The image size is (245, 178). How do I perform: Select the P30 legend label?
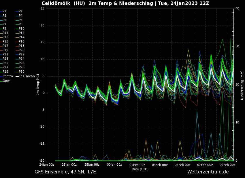point(21,71)
